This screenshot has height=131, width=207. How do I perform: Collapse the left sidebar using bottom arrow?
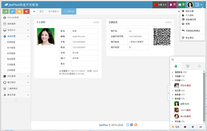(15, 100)
